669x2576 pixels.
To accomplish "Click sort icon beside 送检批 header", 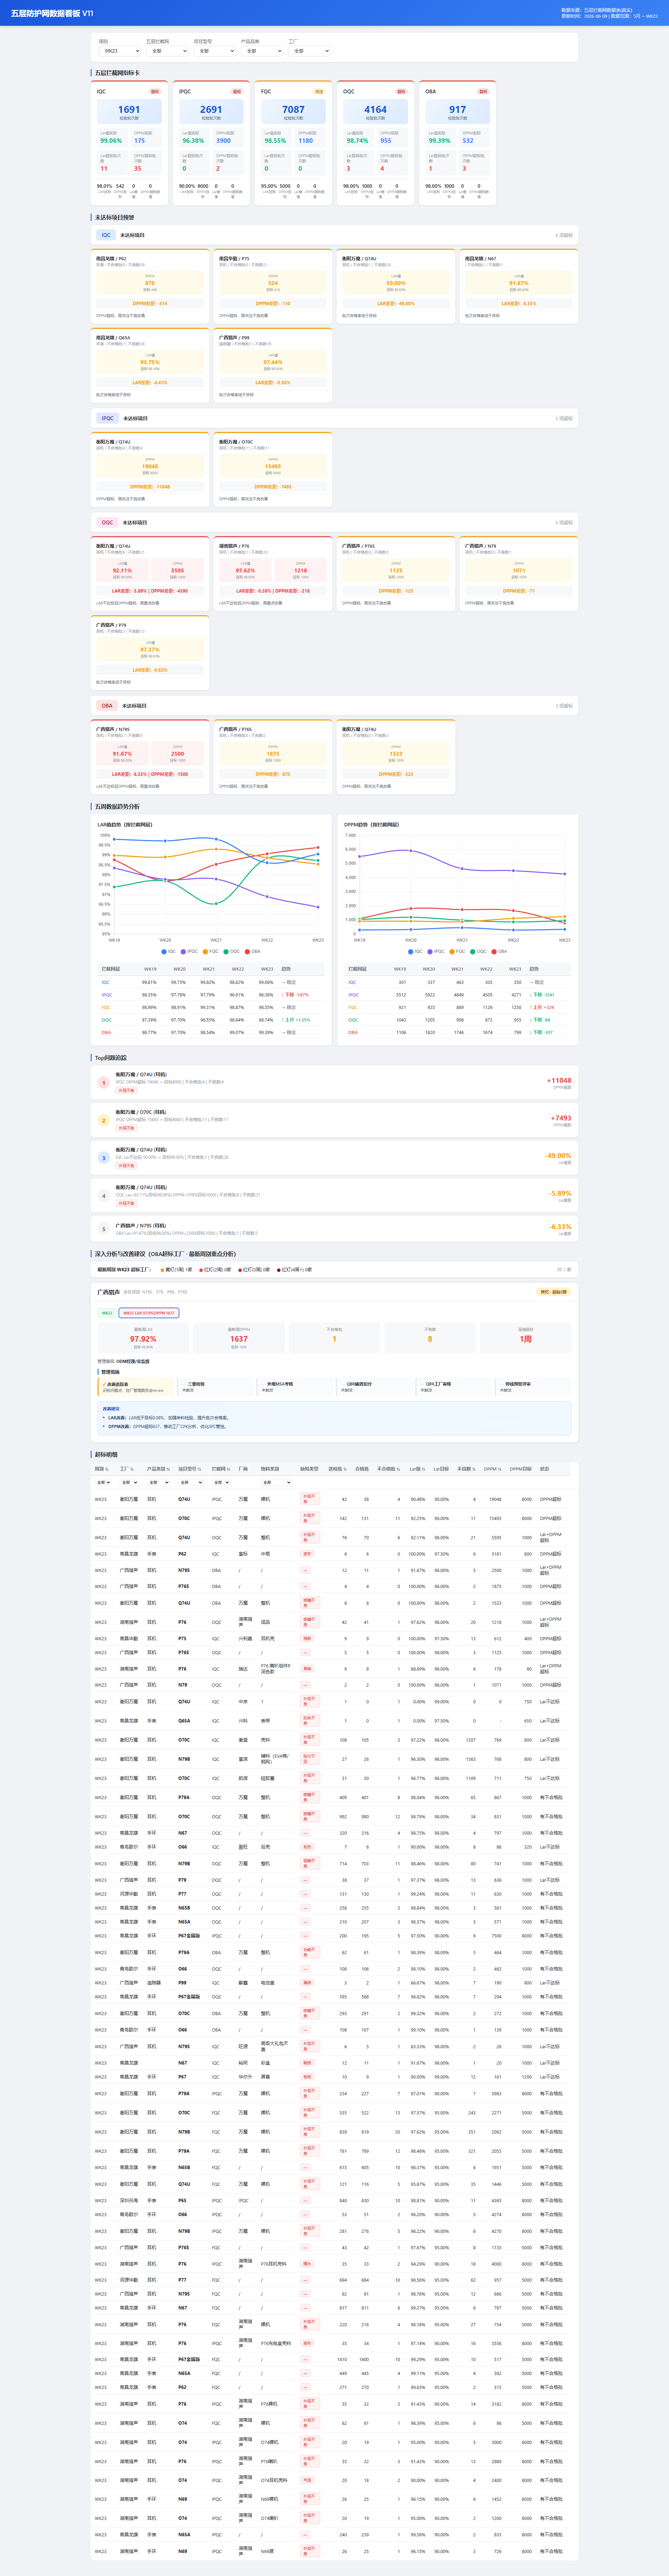I will 345,1469.
